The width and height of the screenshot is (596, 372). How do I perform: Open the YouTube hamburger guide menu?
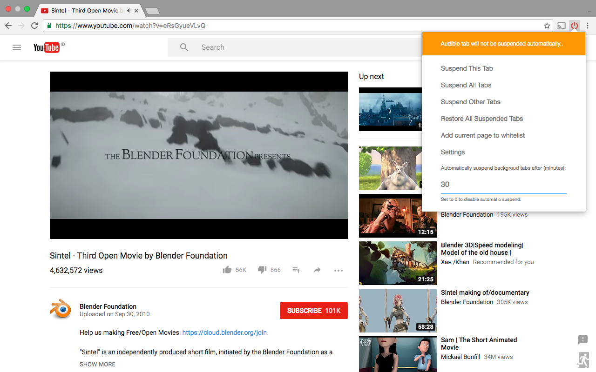coord(17,47)
